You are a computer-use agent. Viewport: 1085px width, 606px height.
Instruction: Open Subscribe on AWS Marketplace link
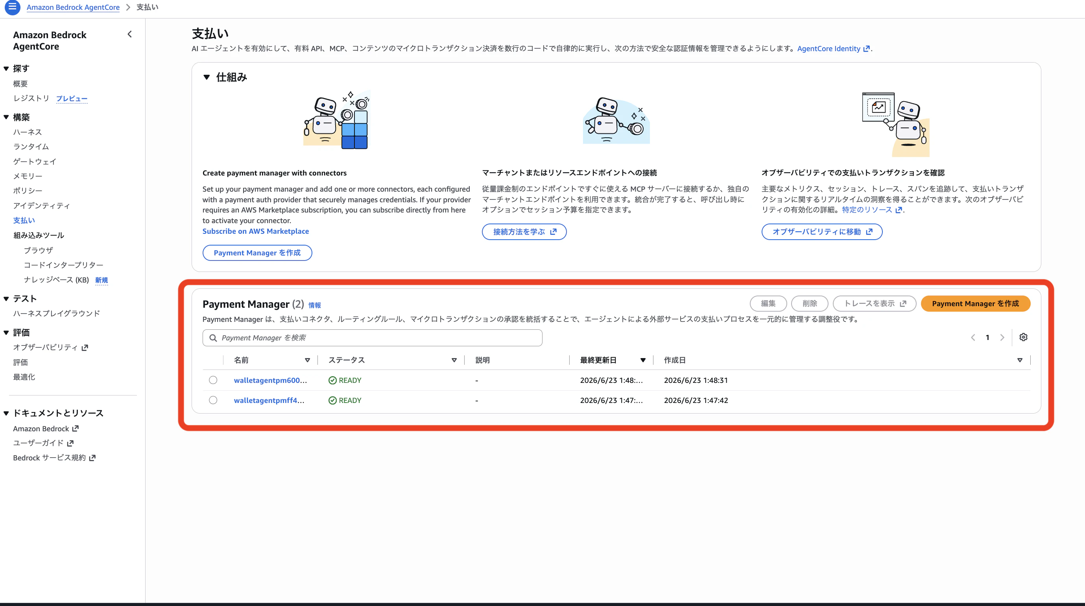tap(255, 231)
